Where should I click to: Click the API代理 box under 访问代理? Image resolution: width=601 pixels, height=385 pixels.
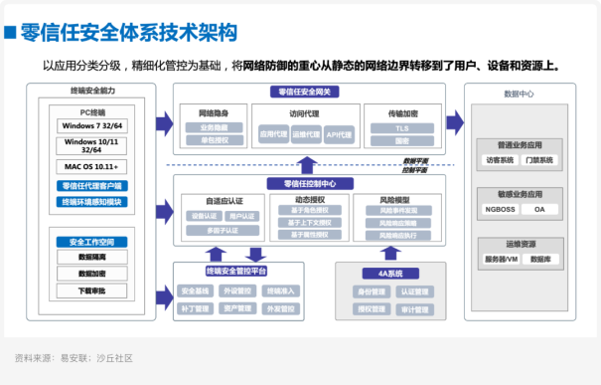point(339,134)
